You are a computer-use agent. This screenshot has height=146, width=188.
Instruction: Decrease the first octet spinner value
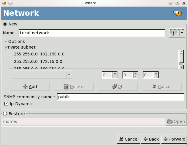115,76
